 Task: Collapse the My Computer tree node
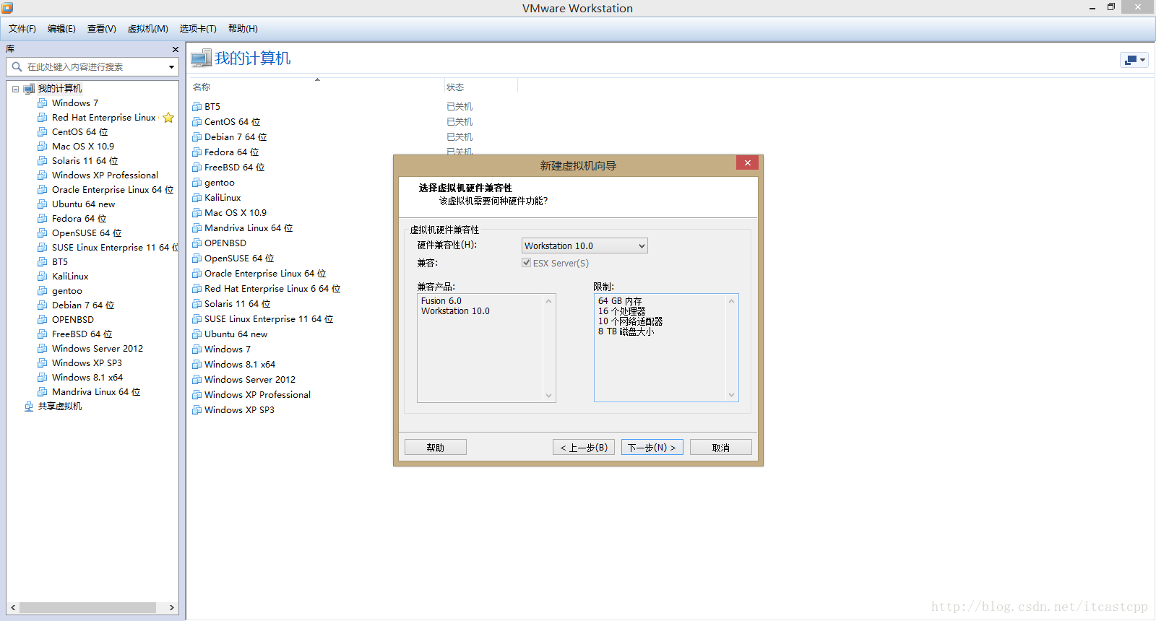click(15, 89)
